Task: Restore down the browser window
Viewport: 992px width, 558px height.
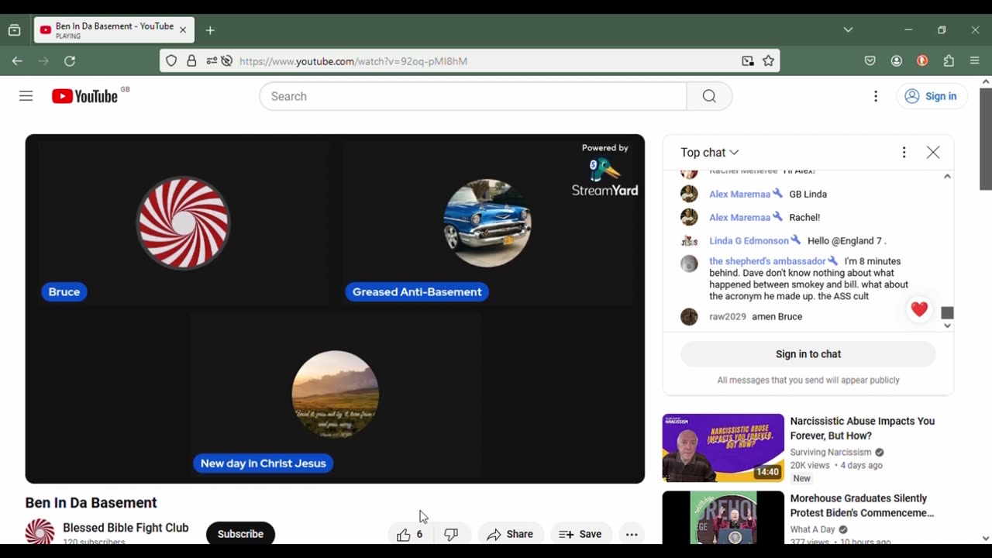Action: pyautogui.click(x=942, y=30)
